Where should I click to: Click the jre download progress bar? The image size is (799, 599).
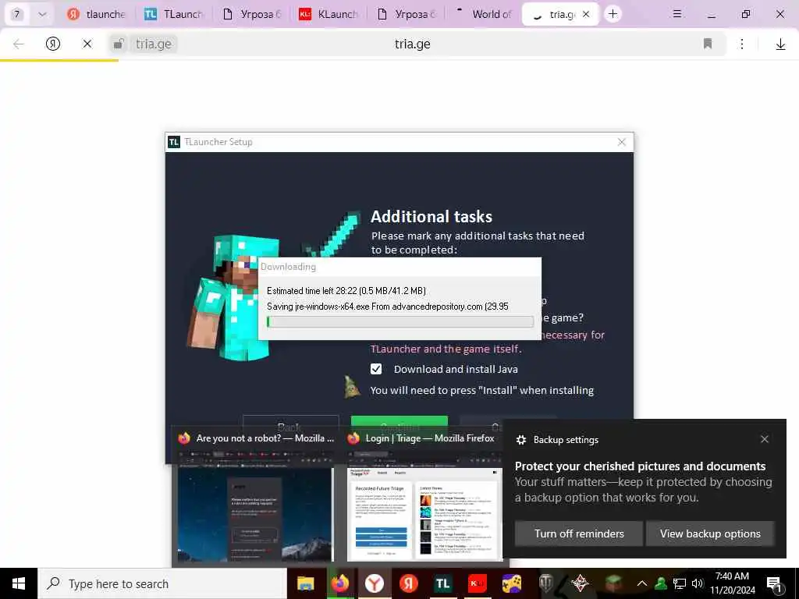[400, 321]
